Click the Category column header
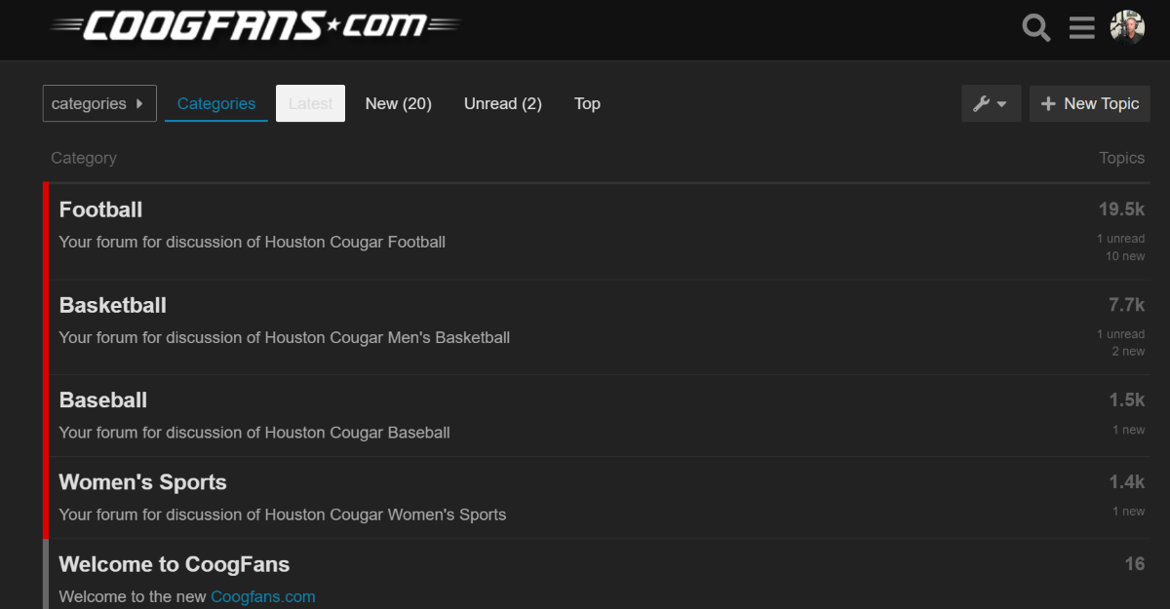 pos(84,158)
